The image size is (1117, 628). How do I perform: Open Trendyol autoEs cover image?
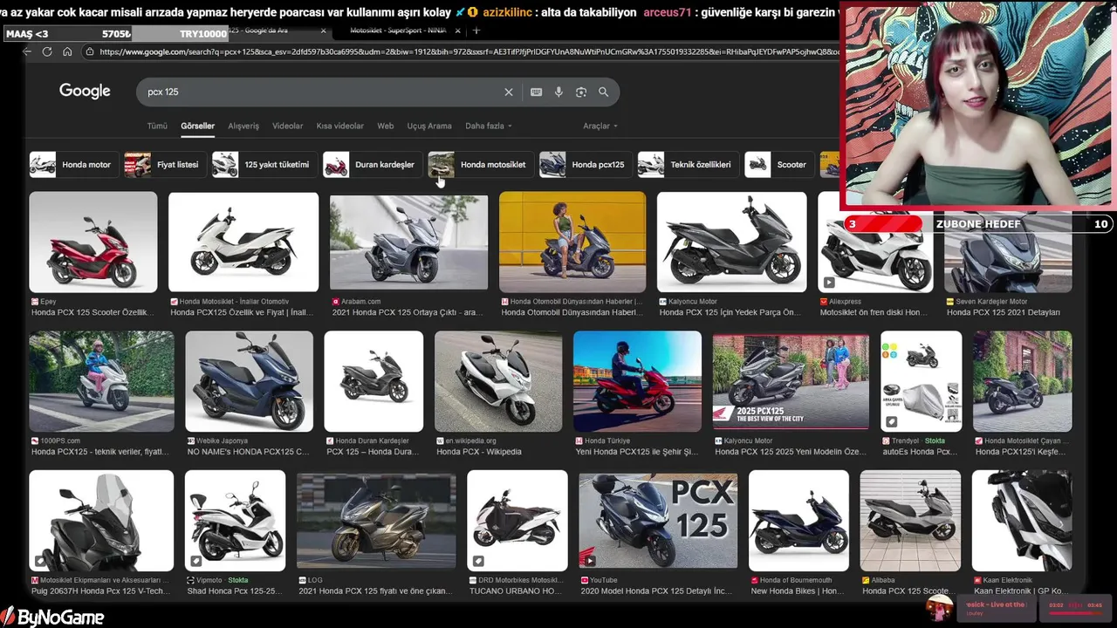pos(922,381)
